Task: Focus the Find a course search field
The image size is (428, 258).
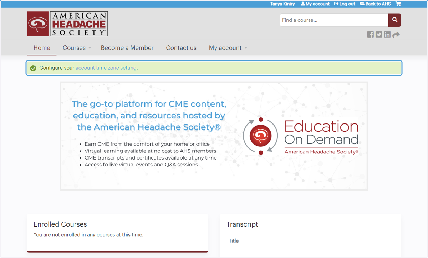Action: click(x=334, y=20)
